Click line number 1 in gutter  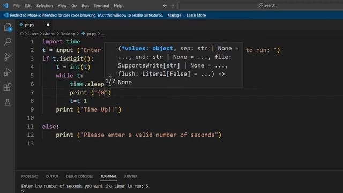pyautogui.click(x=32, y=42)
